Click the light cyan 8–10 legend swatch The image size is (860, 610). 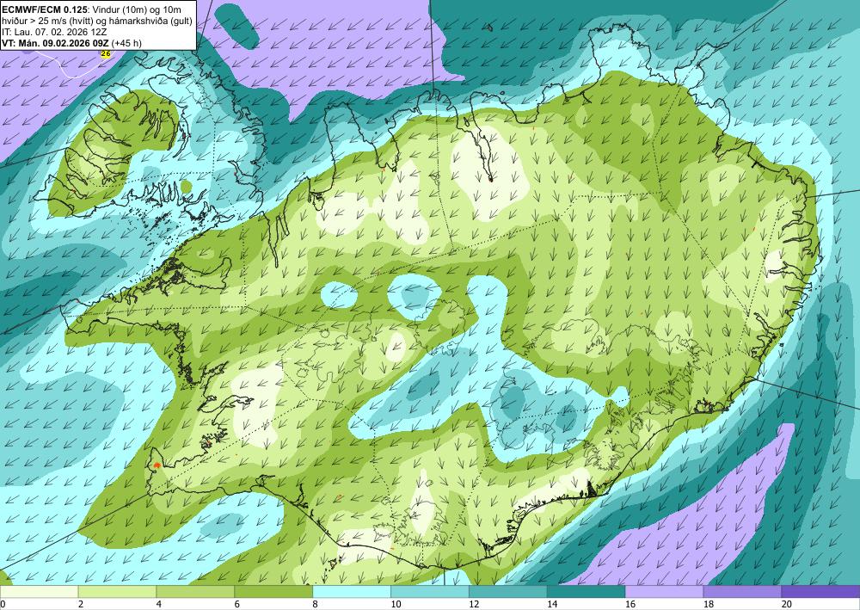click(x=352, y=591)
